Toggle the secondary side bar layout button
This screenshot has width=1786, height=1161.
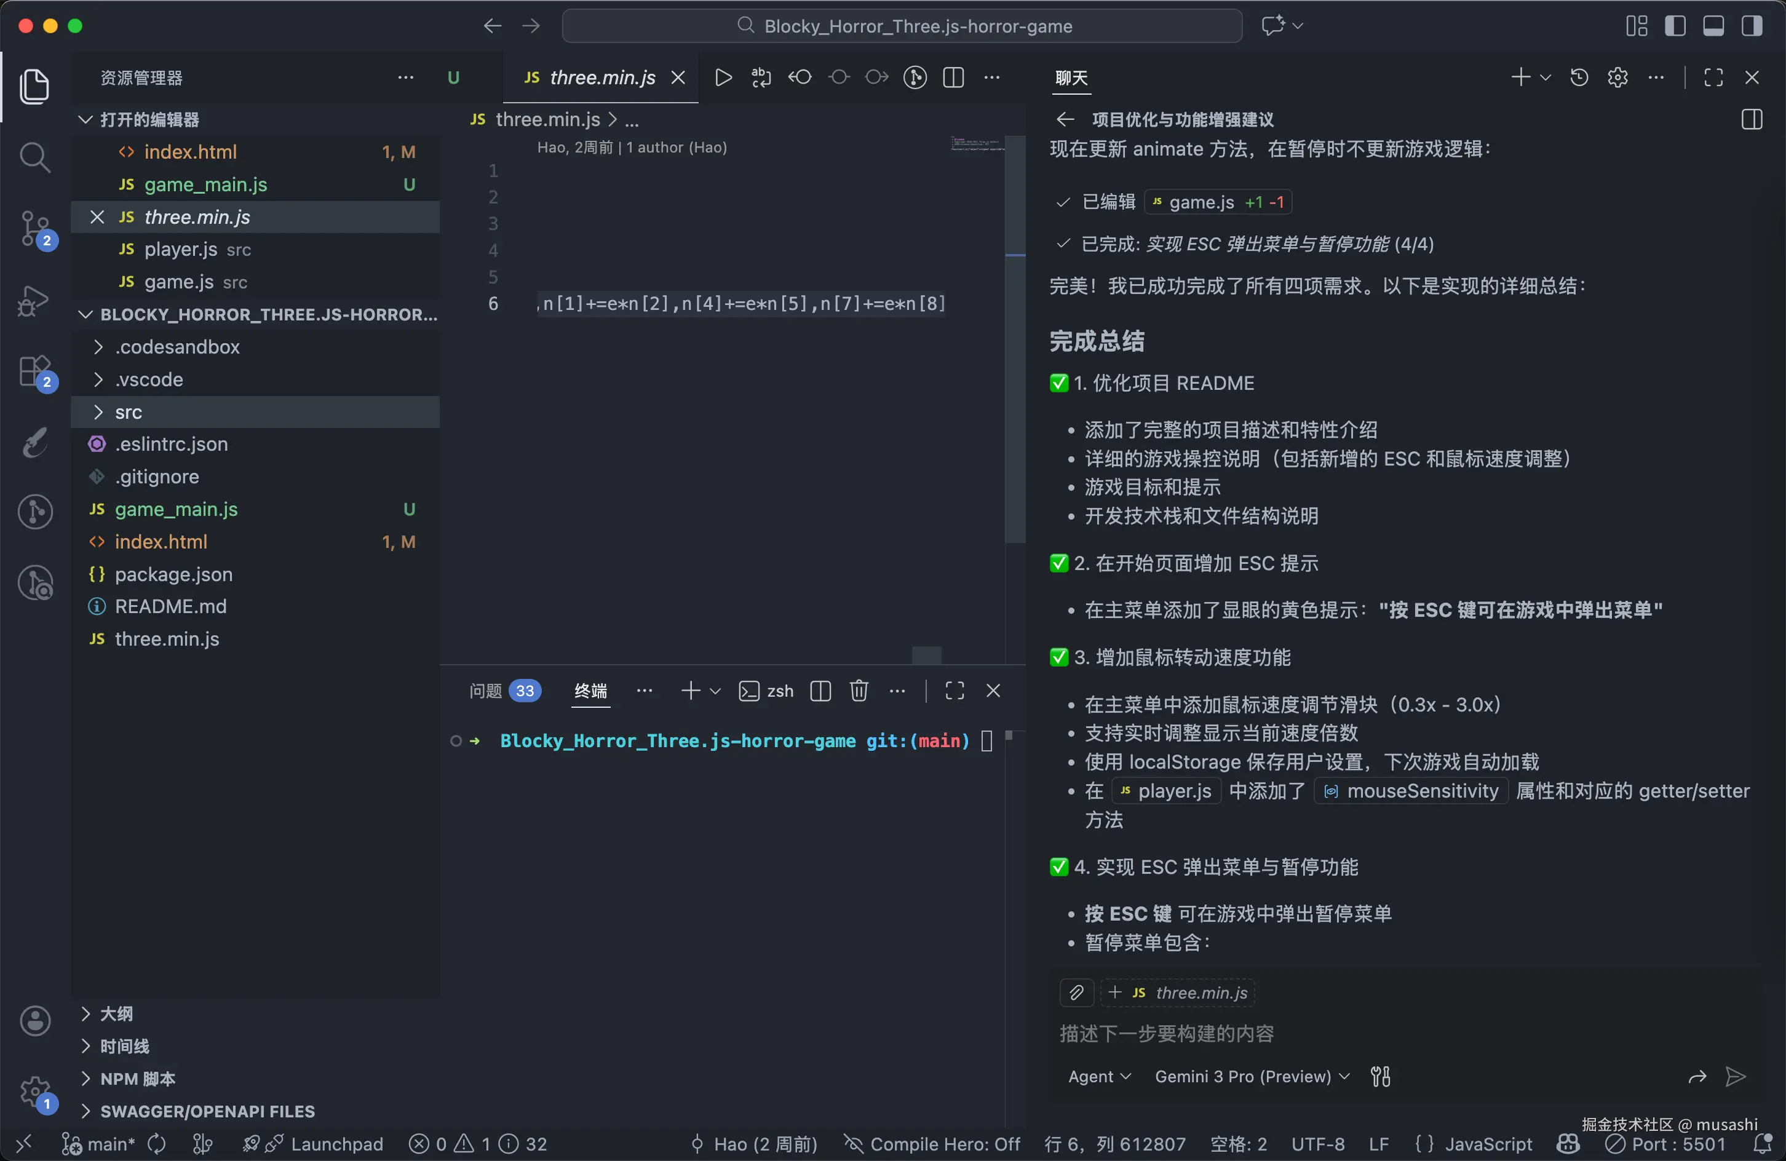pos(1752,26)
